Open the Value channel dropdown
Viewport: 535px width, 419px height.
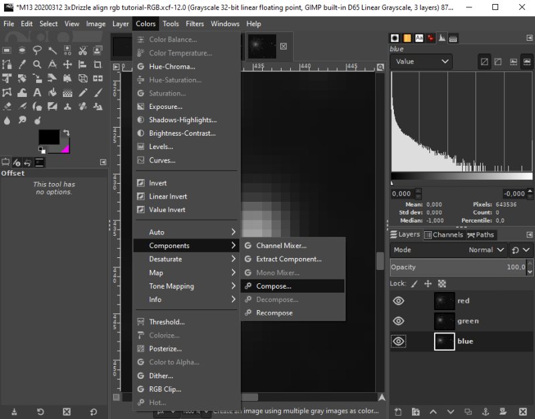tap(421, 61)
